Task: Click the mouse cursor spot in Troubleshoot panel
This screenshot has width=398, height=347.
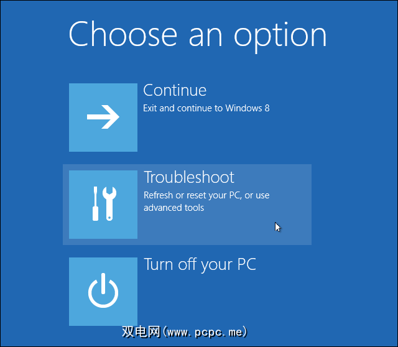Action: pyautogui.click(x=278, y=227)
